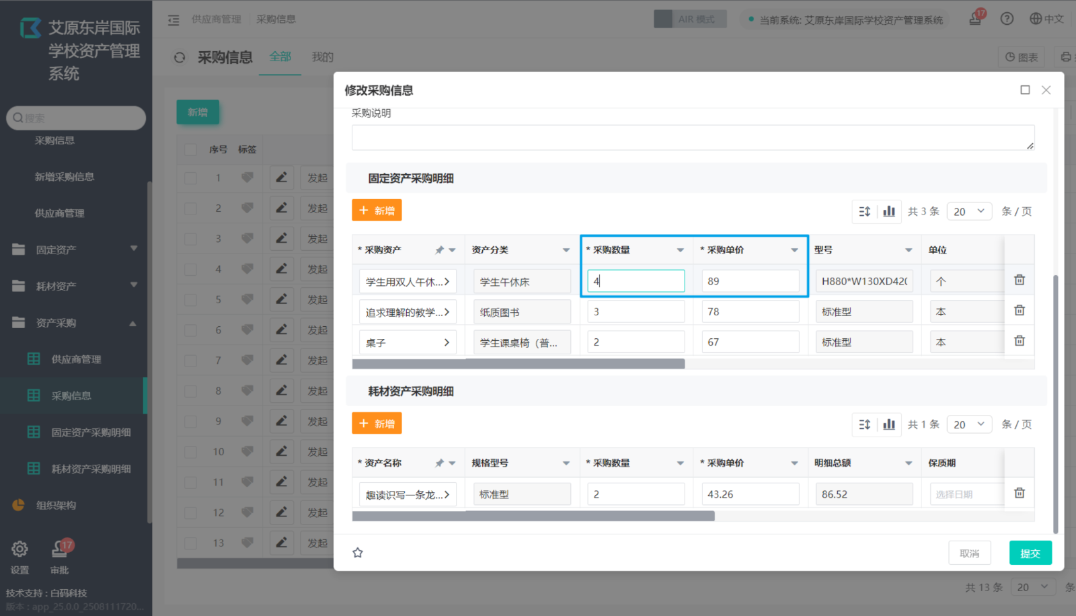Click the 提交 submit button
The image size is (1076, 616).
coord(1030,553)
